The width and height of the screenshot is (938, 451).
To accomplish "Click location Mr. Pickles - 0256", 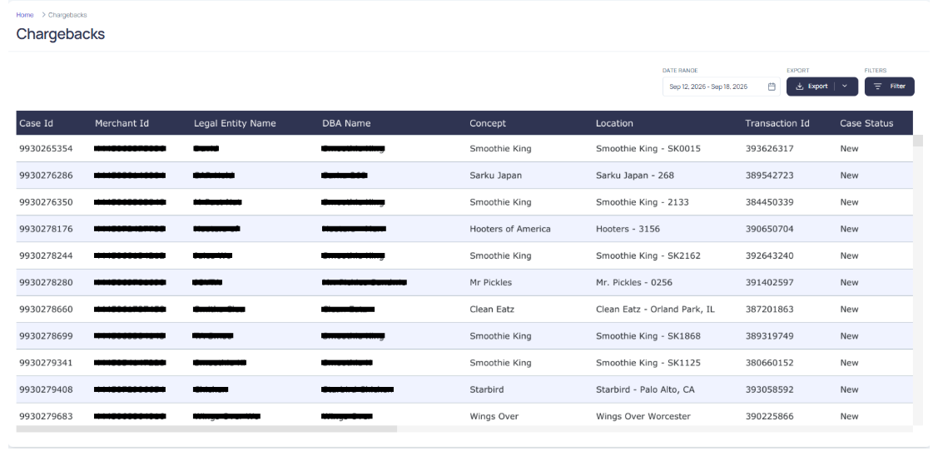I will tap(634, 283).
